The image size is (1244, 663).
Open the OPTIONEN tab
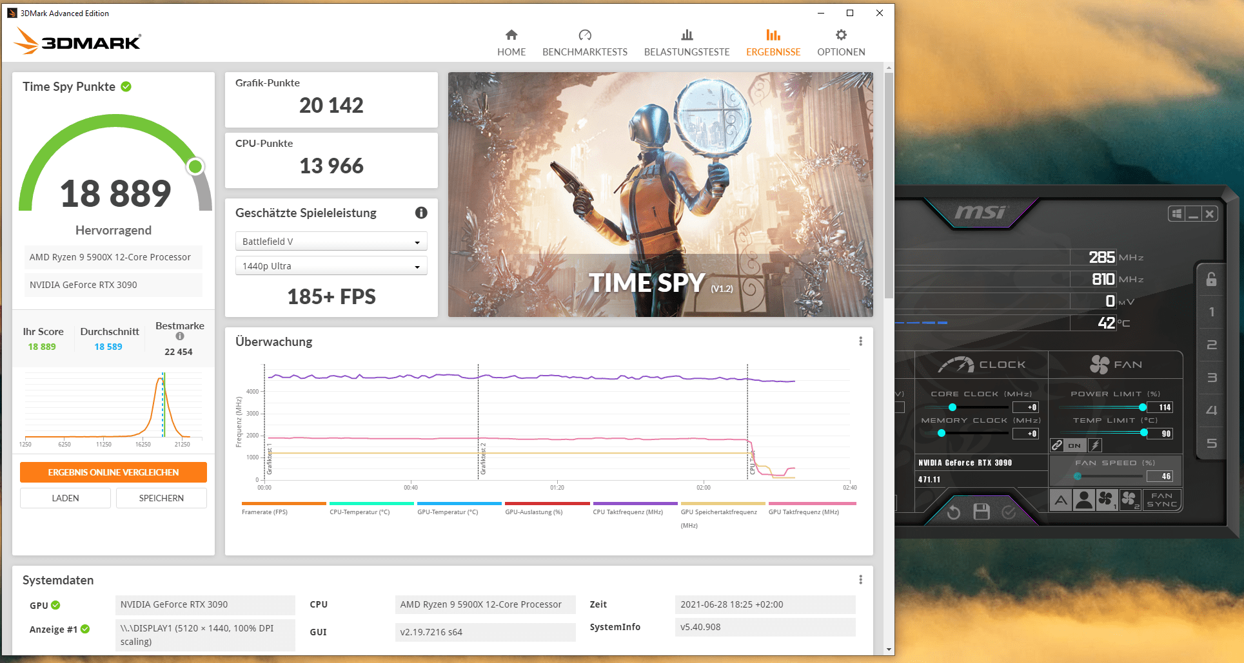pyautogui.click(x=841, y=43)
